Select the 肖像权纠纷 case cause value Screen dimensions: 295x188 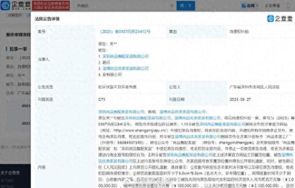pos(239,31)
